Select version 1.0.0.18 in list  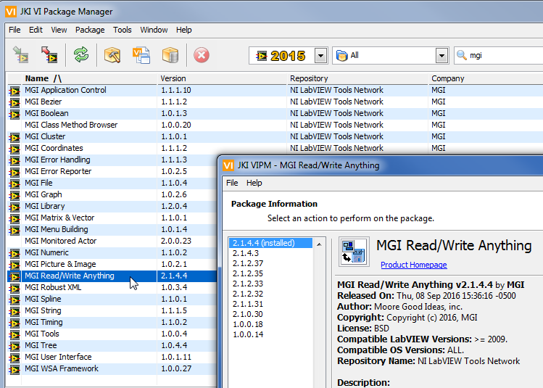(x=271, y=324)
